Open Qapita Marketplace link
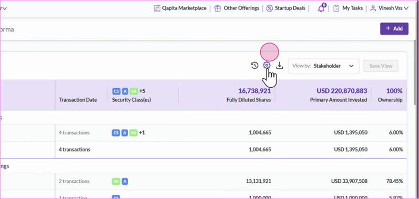This screenshot has width=419, height=199. click(184, 8)
